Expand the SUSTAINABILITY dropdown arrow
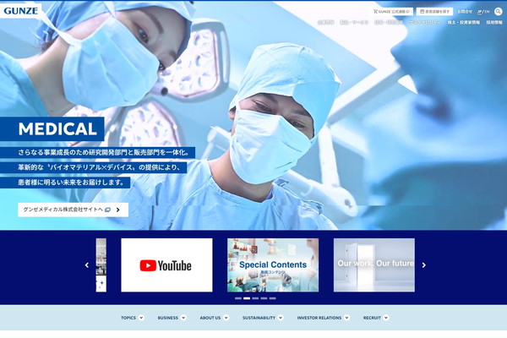Viewport: 507px width, 338px height. click(281, 318)
